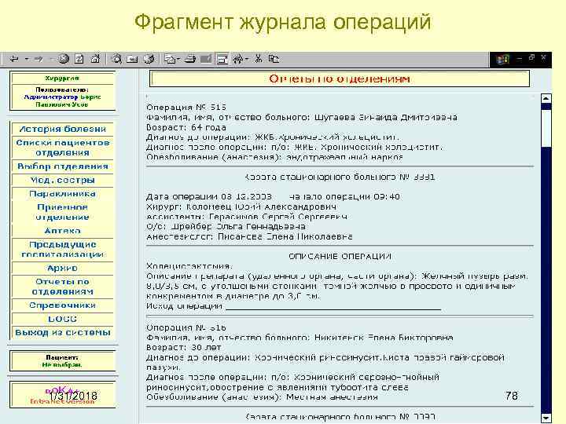Viewport: 566px width, 424px height.
Task: Click the Отчеты по отделениям header
Action: point(340,79)
